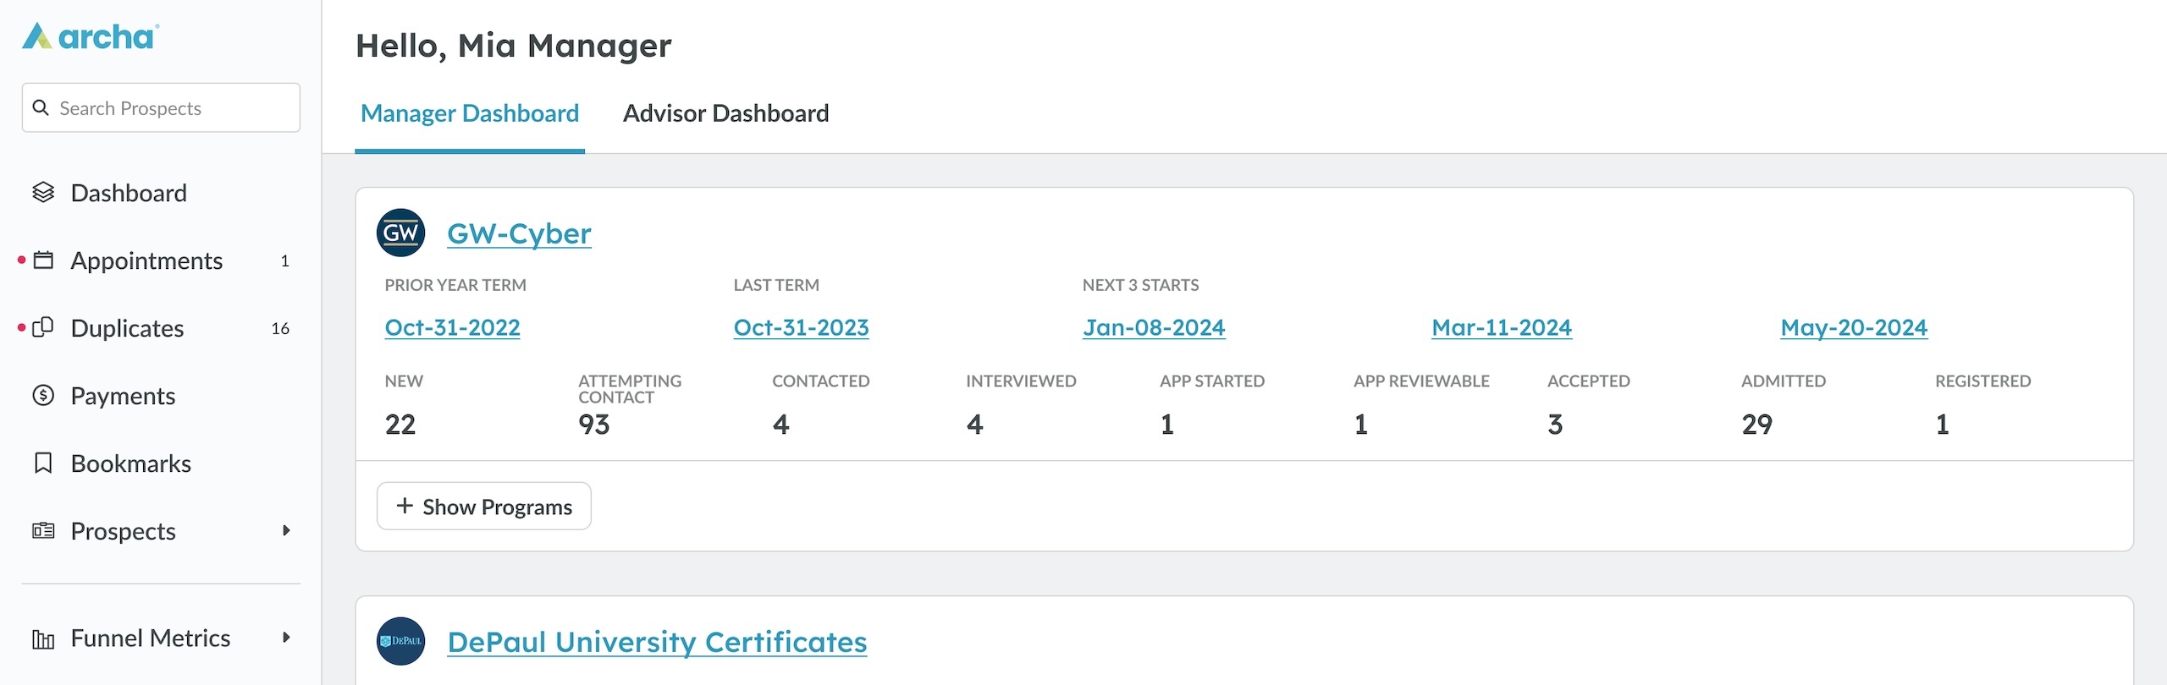Click the Bookmarks icon in sidebar
Viewport: 2167px width, 685px height.
[x=43, y=463]
